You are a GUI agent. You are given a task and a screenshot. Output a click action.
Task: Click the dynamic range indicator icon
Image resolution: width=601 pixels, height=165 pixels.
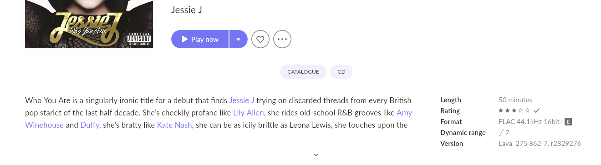[501, 133]
